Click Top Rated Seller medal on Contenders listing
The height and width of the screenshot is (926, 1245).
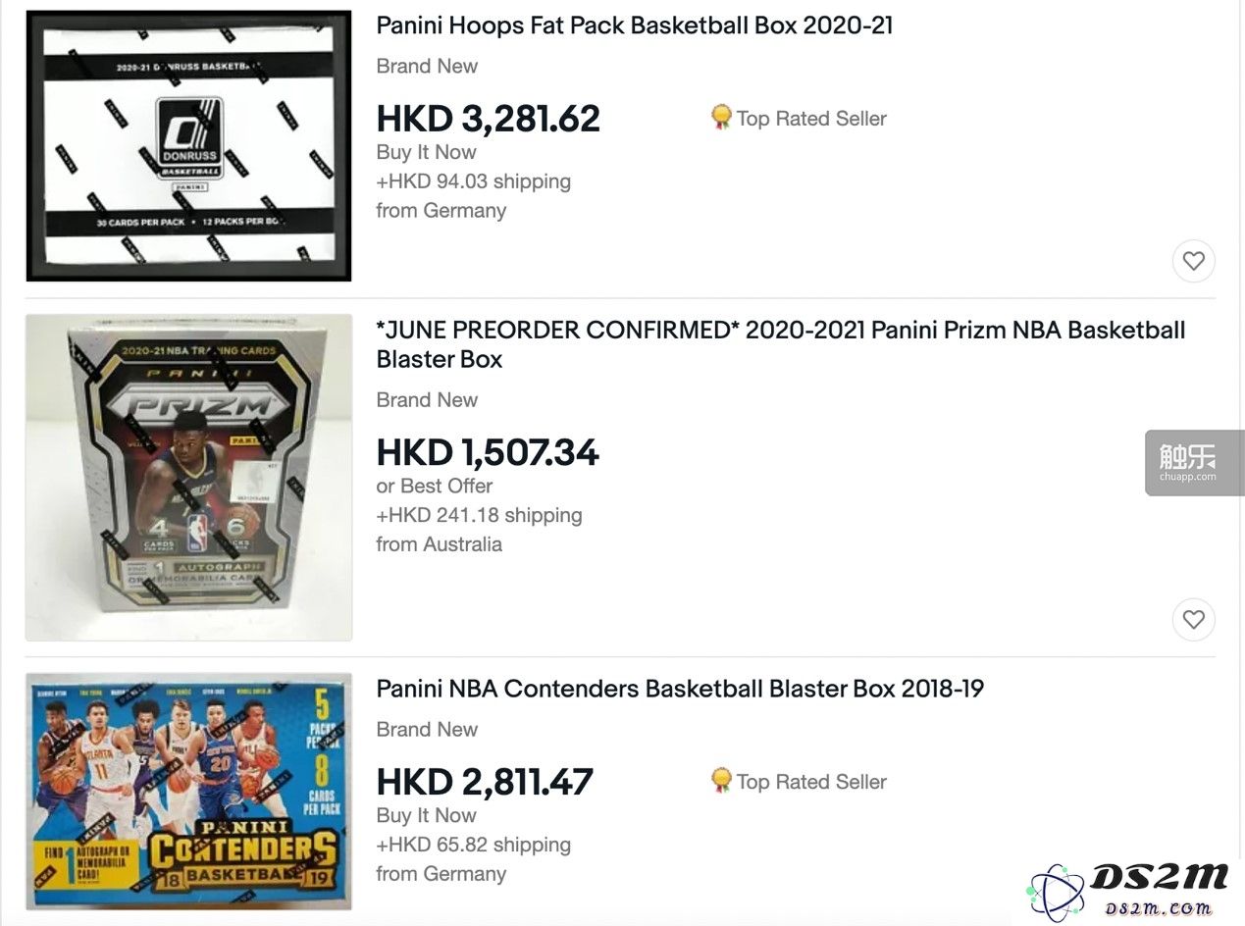coord(721,781)
